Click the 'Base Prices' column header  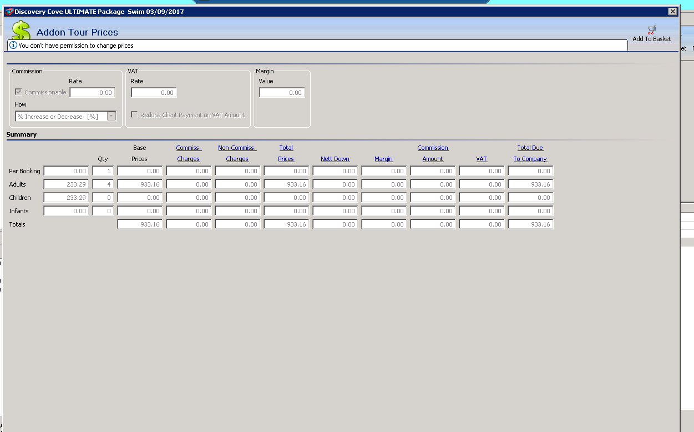(140, 153)
